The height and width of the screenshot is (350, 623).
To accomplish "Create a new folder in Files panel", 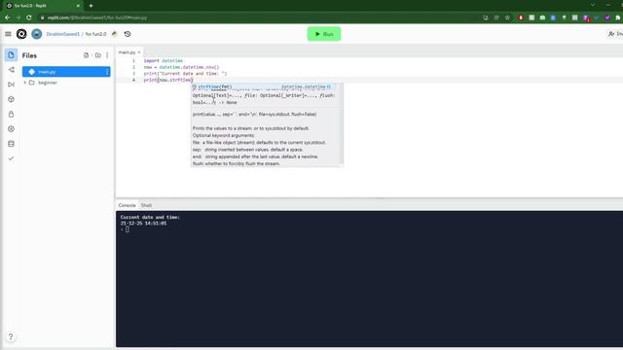I will pos(97,55).
